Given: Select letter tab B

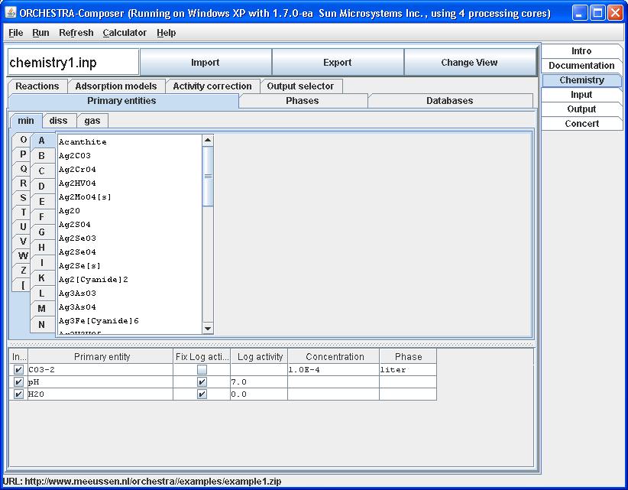Looking at the screenshot, I should 42,156.
